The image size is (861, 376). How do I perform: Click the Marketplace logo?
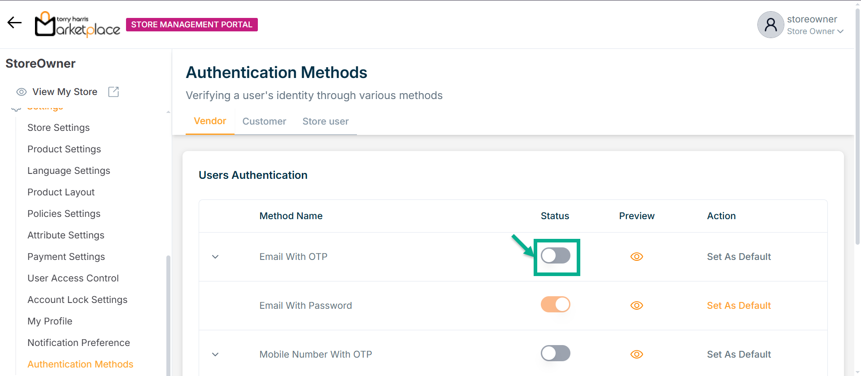click(x=78, y=25)
